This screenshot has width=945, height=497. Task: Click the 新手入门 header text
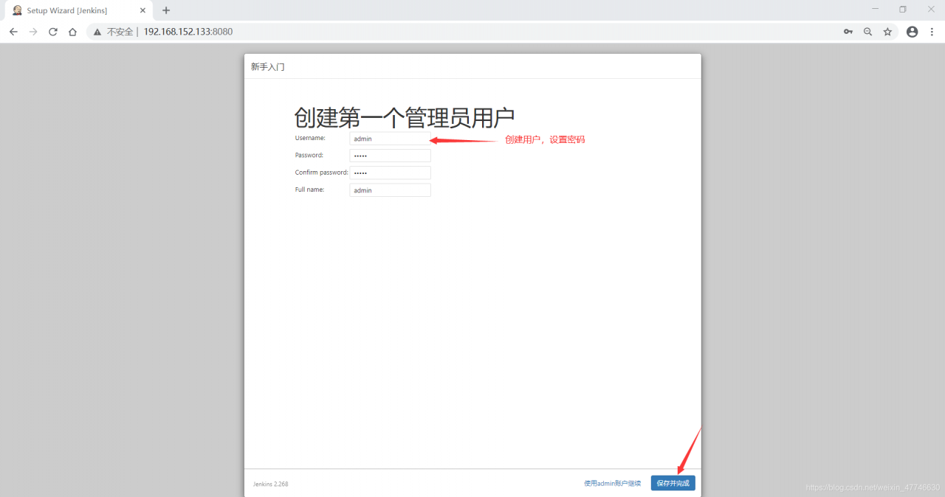267,66
